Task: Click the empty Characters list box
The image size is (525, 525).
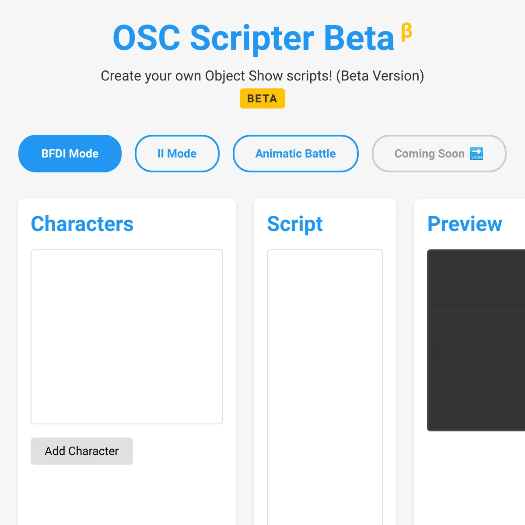Action: (x=127, y=337)
